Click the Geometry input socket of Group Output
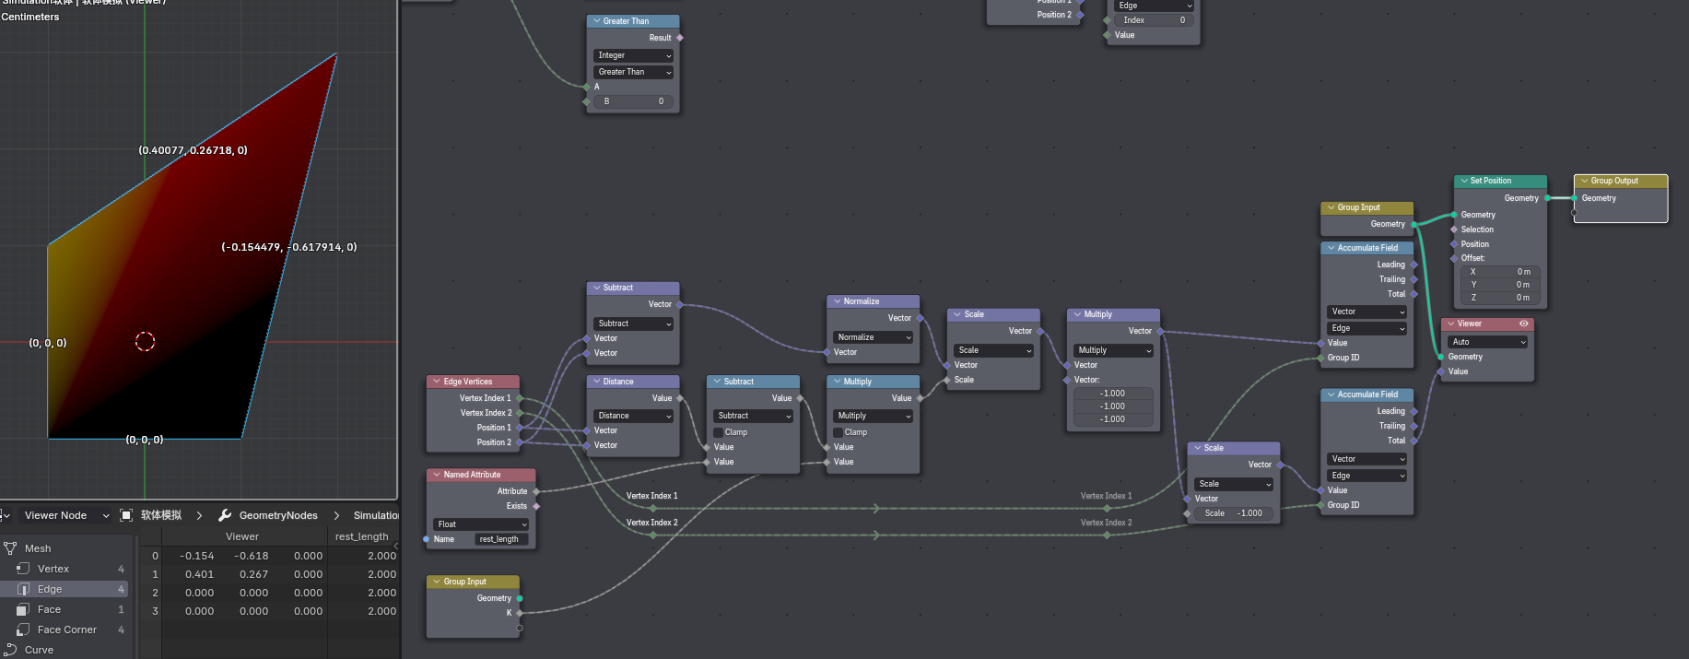This screenshot has width=1689, height=659. coord(1575,198)
